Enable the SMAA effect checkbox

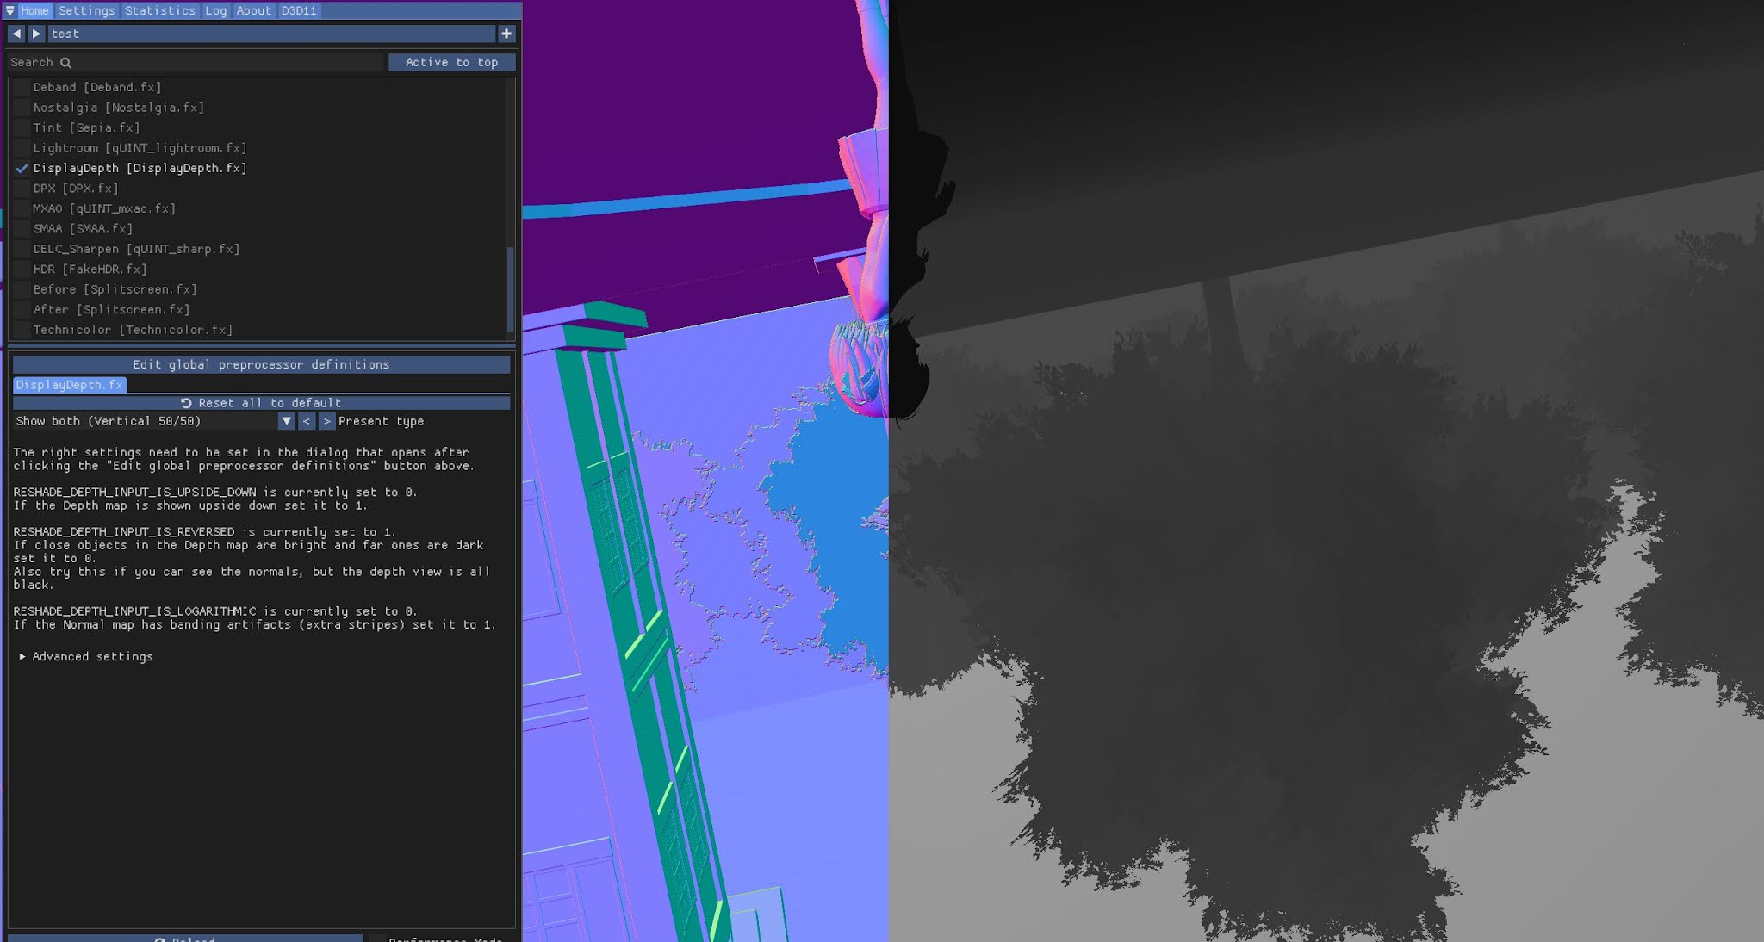click(x=22, y=229)
